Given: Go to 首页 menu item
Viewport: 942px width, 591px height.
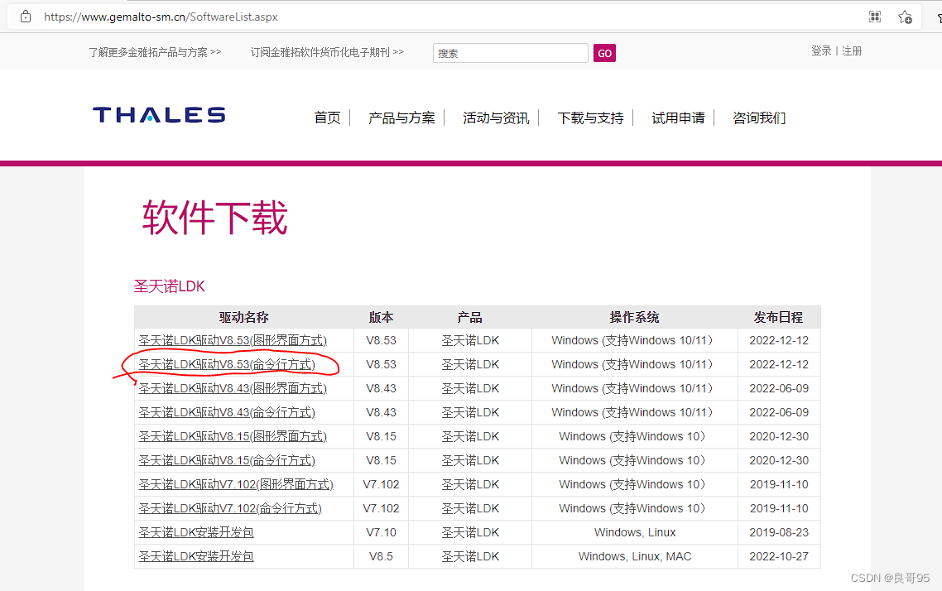Looking at the screenshot, I should (x=328, y=118).
